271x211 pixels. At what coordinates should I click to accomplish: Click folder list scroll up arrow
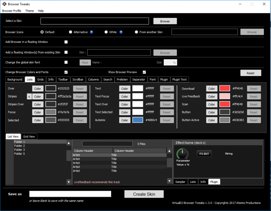pyautogui.click(x=69, y=143)
